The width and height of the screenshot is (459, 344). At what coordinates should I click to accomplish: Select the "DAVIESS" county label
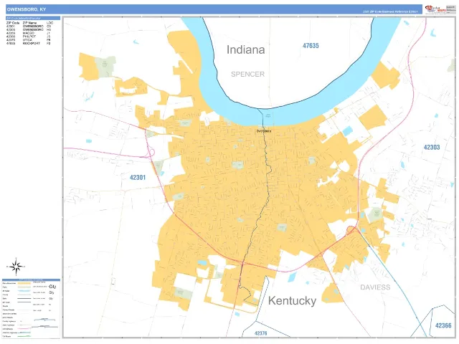tap(375, 287)
